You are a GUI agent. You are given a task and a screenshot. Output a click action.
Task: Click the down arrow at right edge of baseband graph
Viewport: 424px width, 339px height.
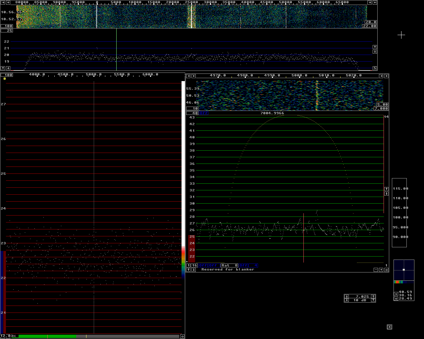pos(386,193)
